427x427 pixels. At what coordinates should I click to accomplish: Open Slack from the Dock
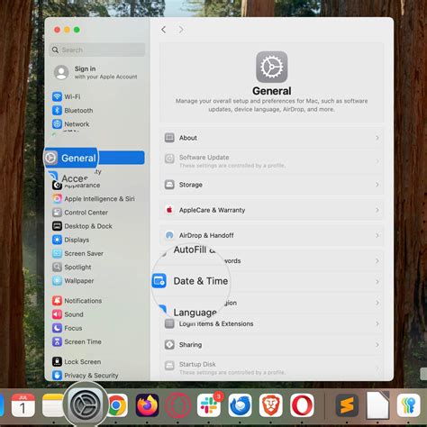[x=209, y=405]
